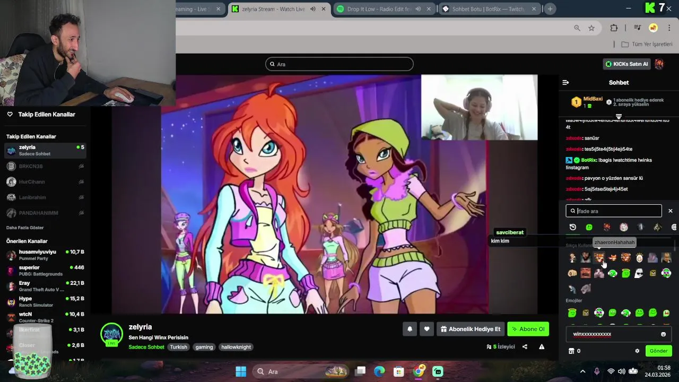The image size is (679, 382).
Task: Open browser extensions puzzle icon
Action: [x=614, y=28]
